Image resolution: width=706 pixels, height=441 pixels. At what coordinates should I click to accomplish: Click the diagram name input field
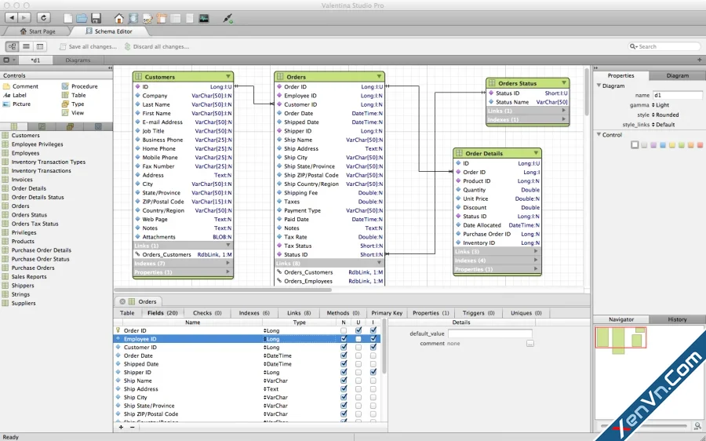[x=677, y=95]
